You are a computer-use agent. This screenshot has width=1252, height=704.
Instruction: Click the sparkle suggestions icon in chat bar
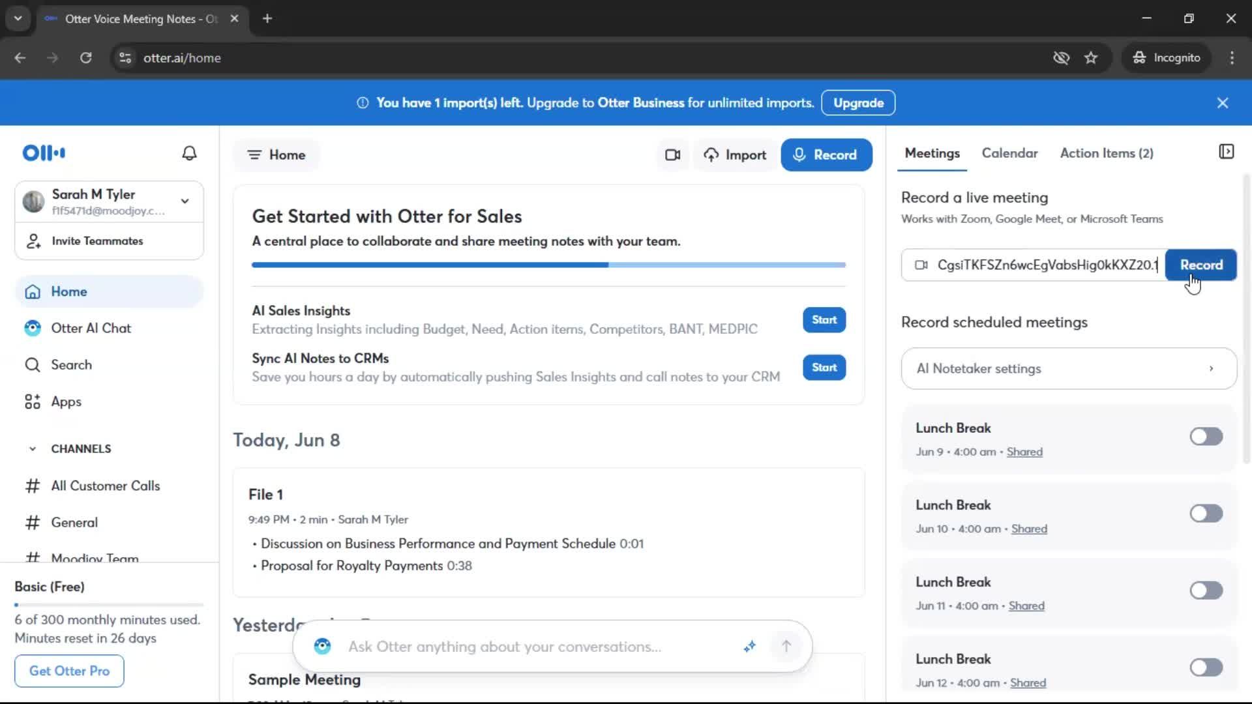pos(749,647)
